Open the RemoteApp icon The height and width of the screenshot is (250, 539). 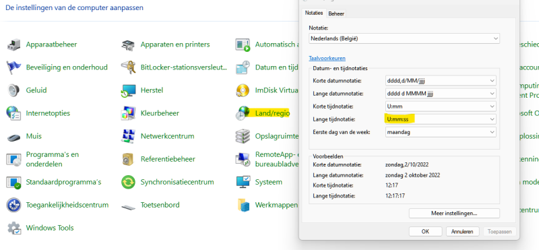click(x=243, y=159)
